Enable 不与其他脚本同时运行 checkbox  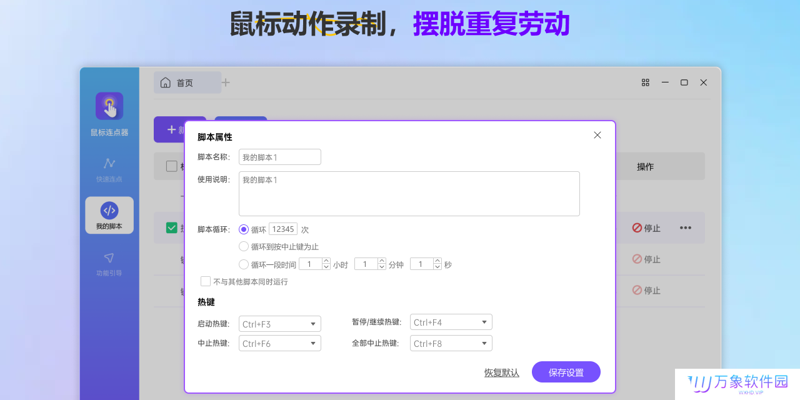(x=206, y=281)
